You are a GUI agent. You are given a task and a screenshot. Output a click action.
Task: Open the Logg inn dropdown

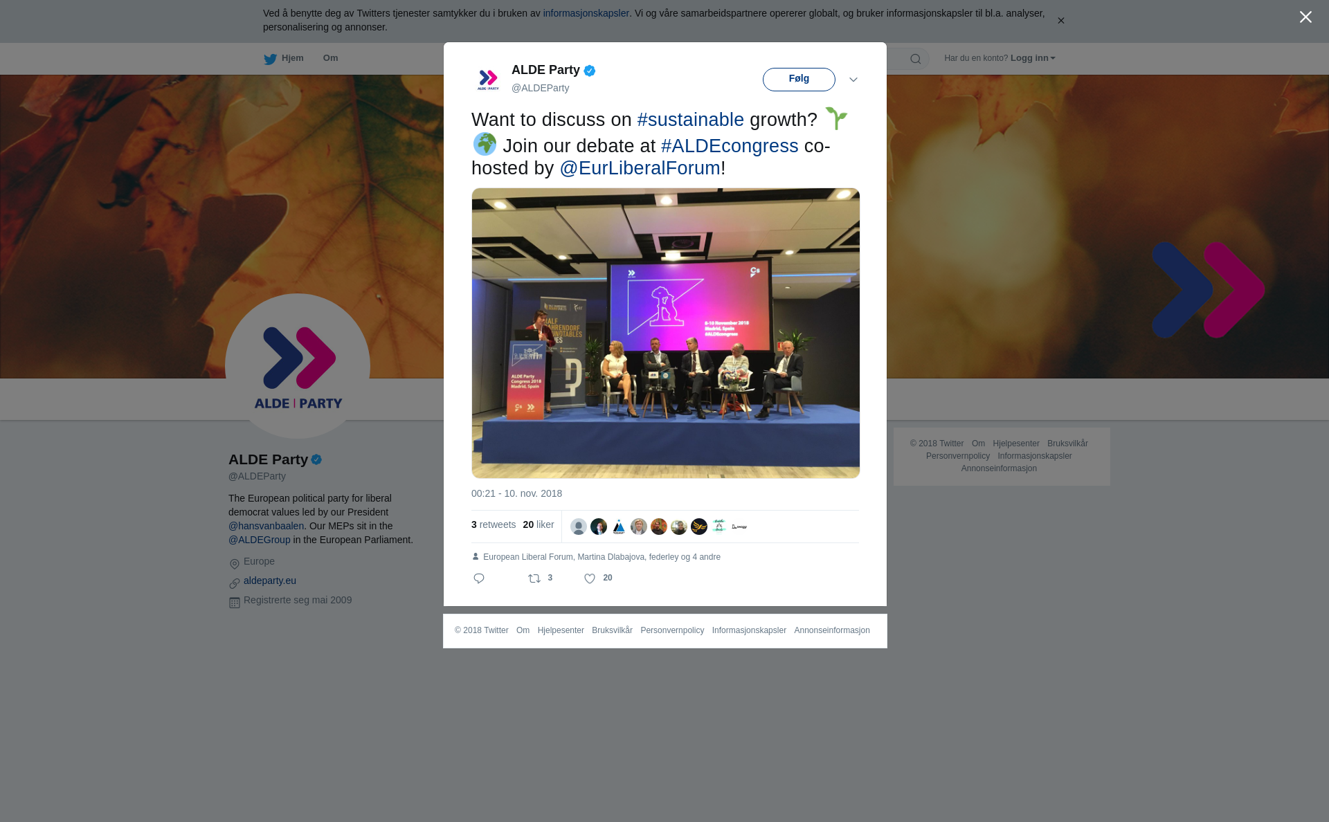(x=1033, y=58)
